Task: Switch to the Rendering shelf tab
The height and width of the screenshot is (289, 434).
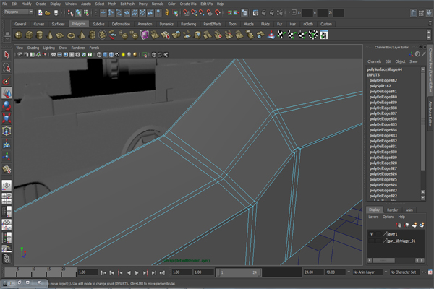Action: click(188, 24)
